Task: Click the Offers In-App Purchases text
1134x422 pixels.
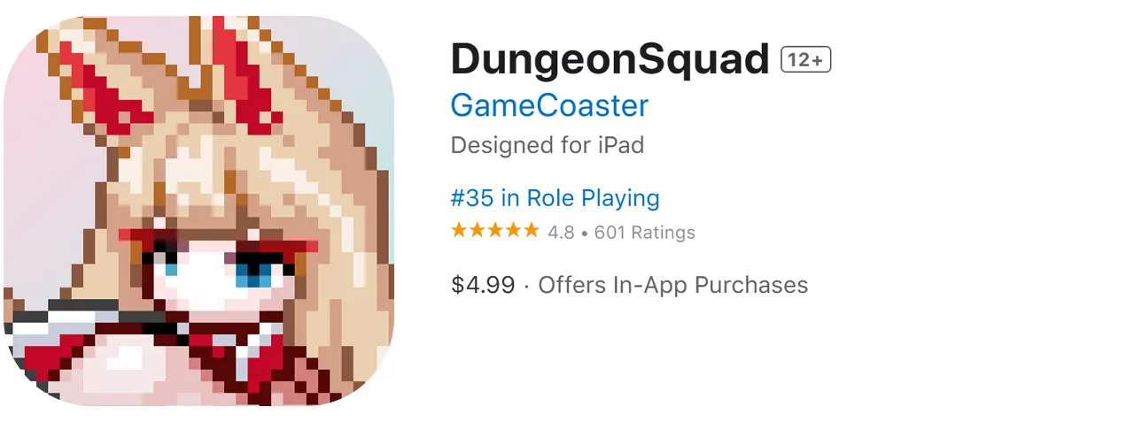Action: pos(673,285)
